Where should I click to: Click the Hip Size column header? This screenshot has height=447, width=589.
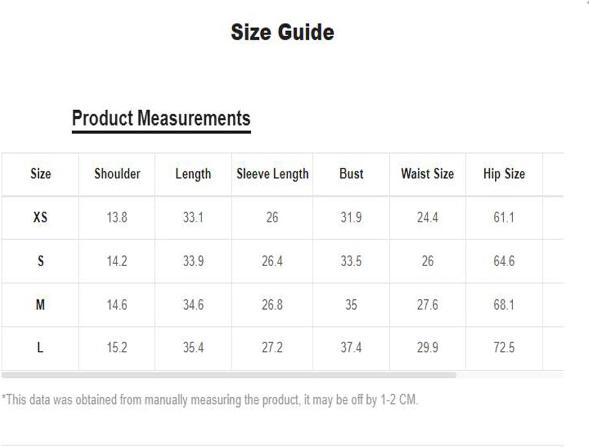pyautogui.click(x=504, y=174)
